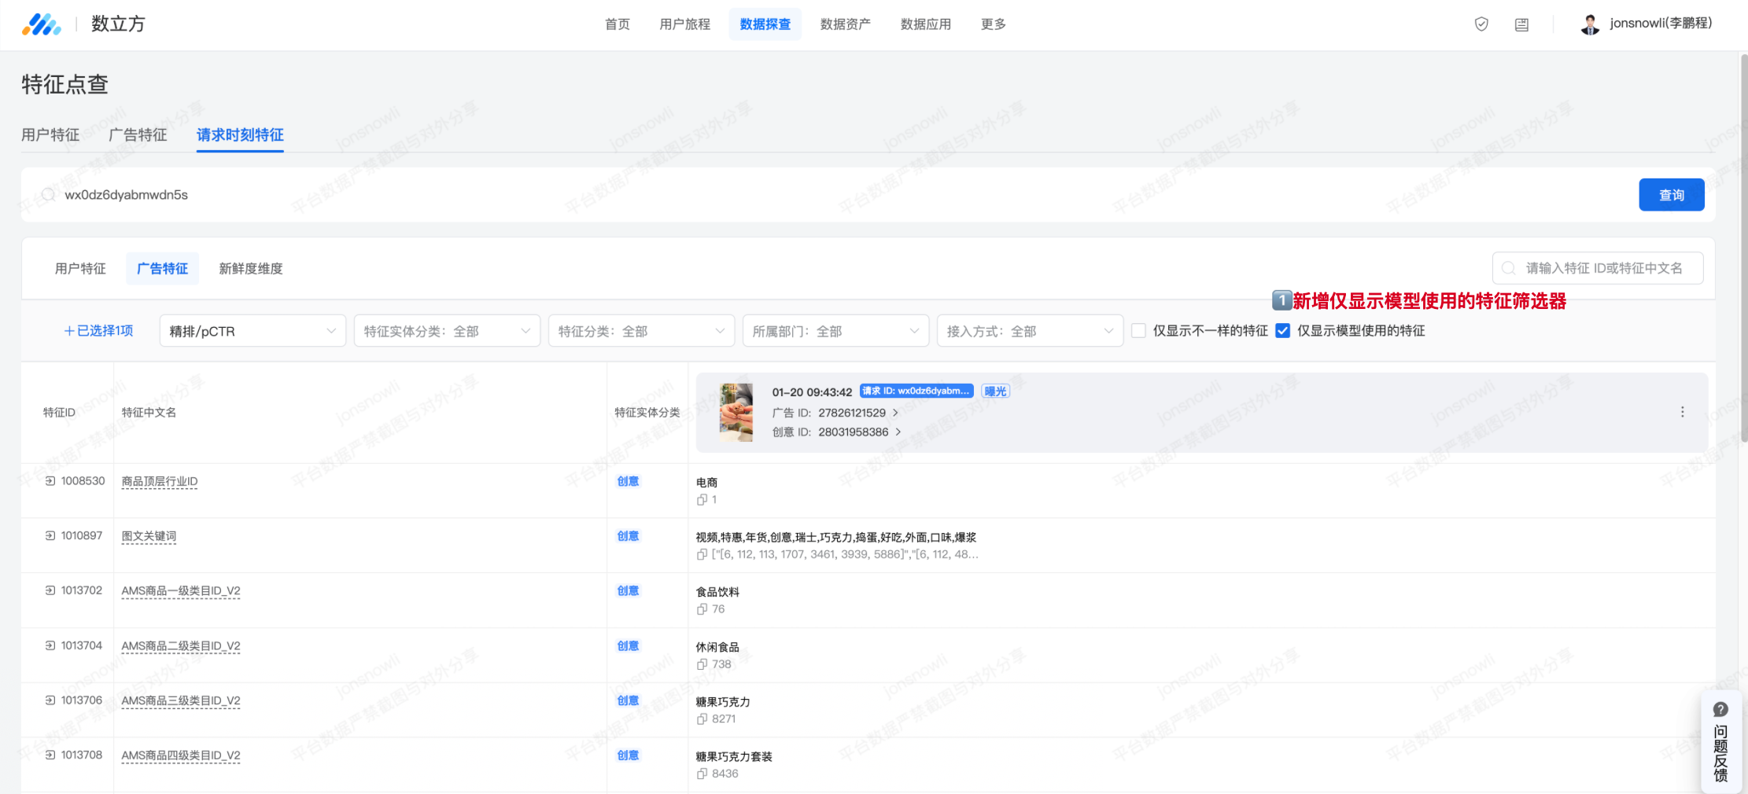Viewport: 1748px width, 794px height.
Task: Copy the value 8436 under 糖果巧克力套装
Action: [702, 774]
